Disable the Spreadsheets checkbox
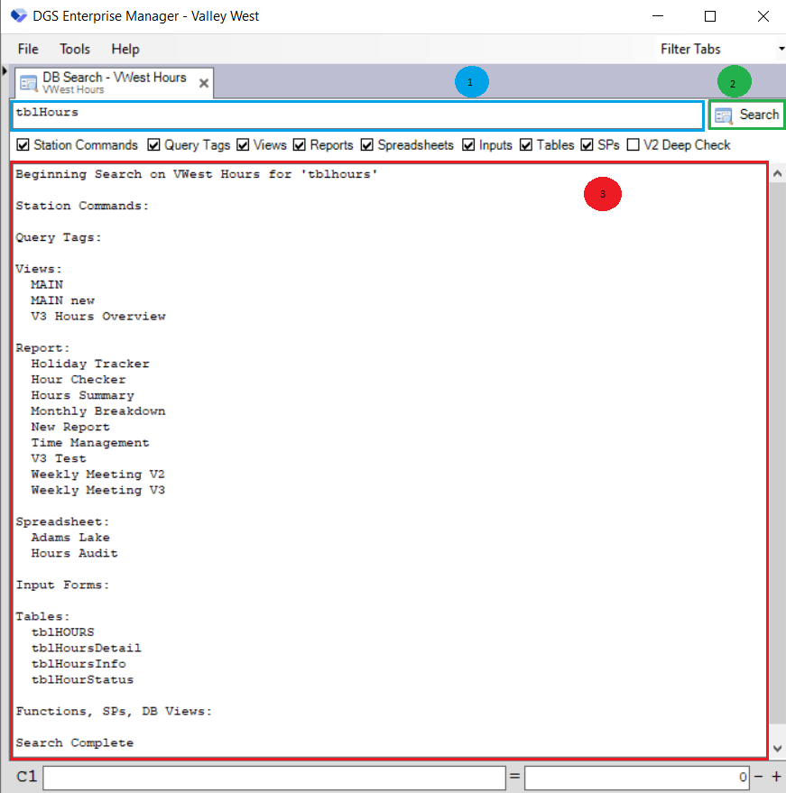The image size is (786, 793). point(366,145)
